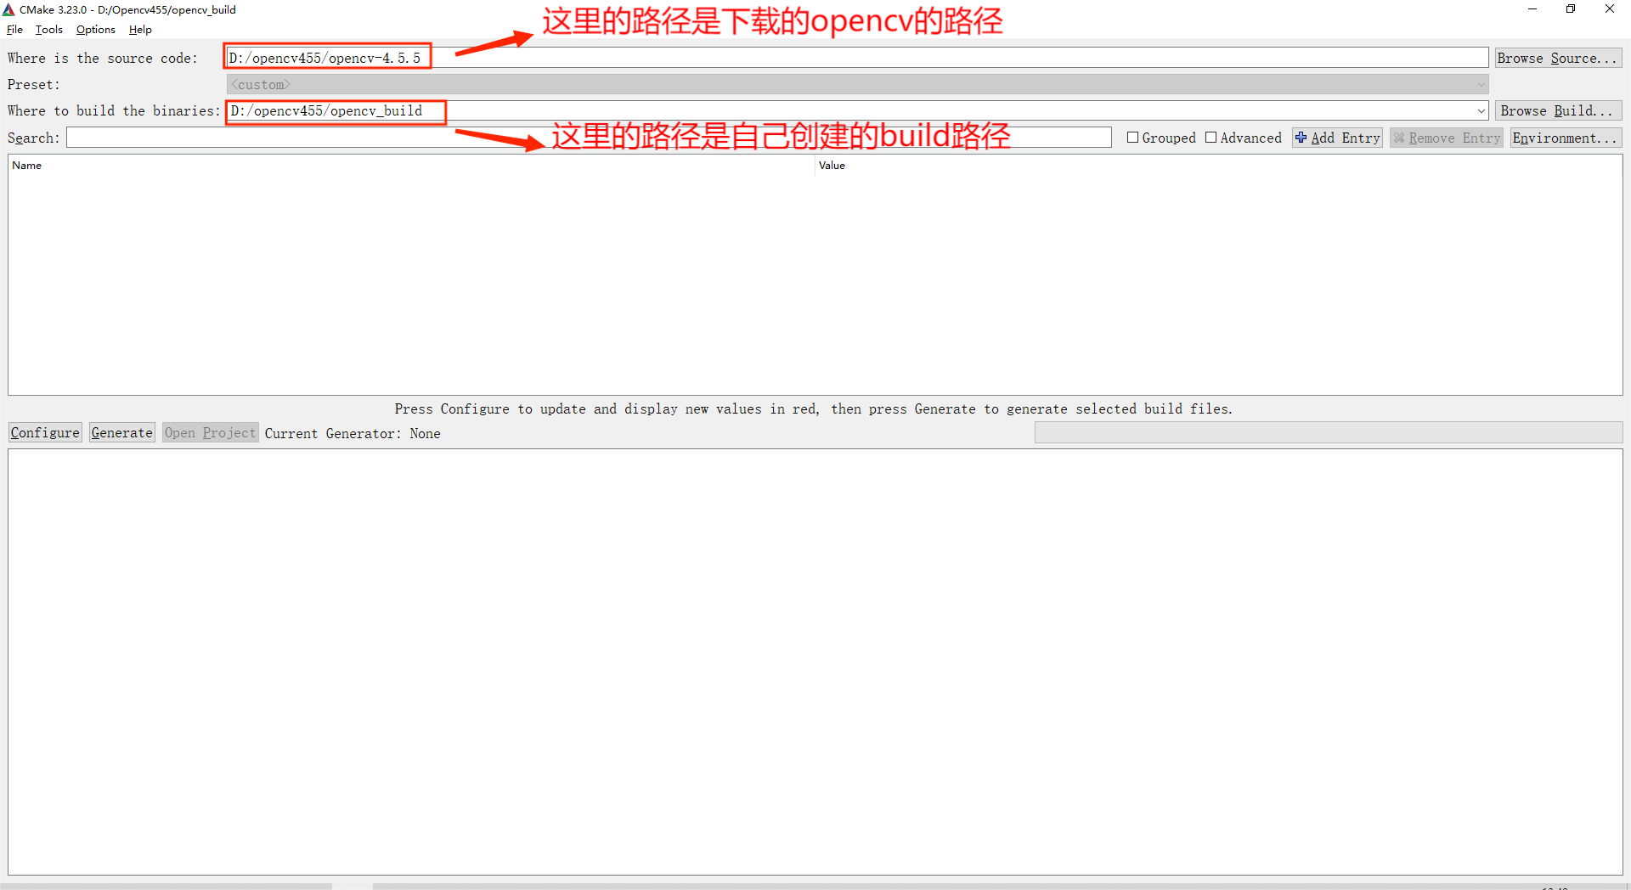Screen dimensions: 1631x890
Task: Click the Remove Entry button
Action: pyautogui.click(x=1446, y=138)
